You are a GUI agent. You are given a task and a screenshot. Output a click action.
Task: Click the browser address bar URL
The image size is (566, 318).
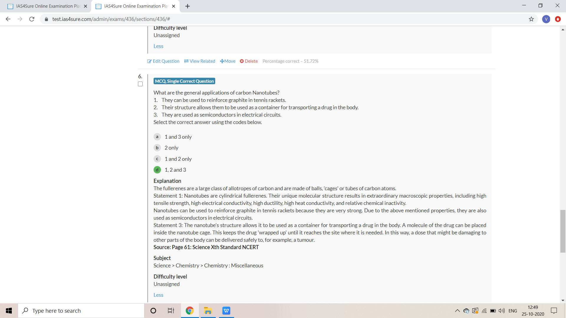click(111, 19)
